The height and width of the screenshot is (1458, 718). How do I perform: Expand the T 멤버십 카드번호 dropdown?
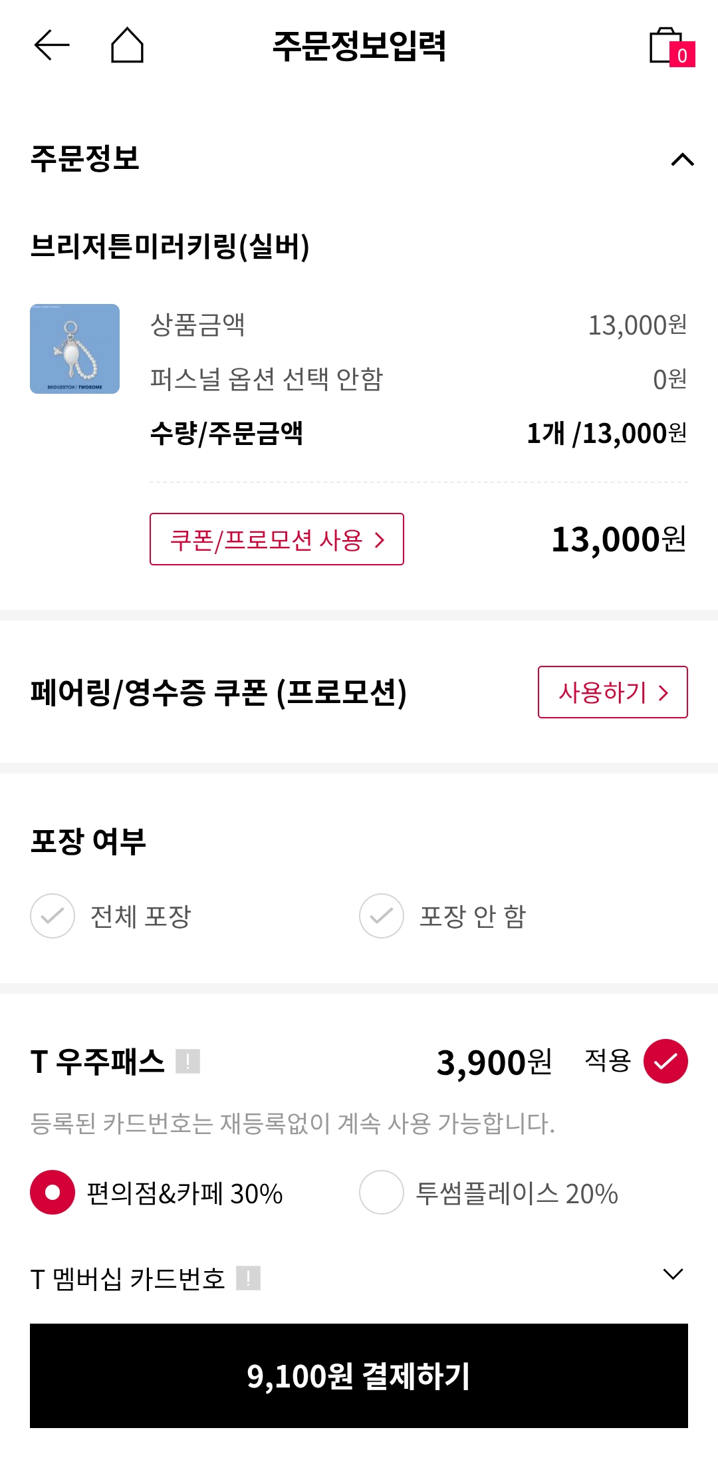tap(673, 1274)
